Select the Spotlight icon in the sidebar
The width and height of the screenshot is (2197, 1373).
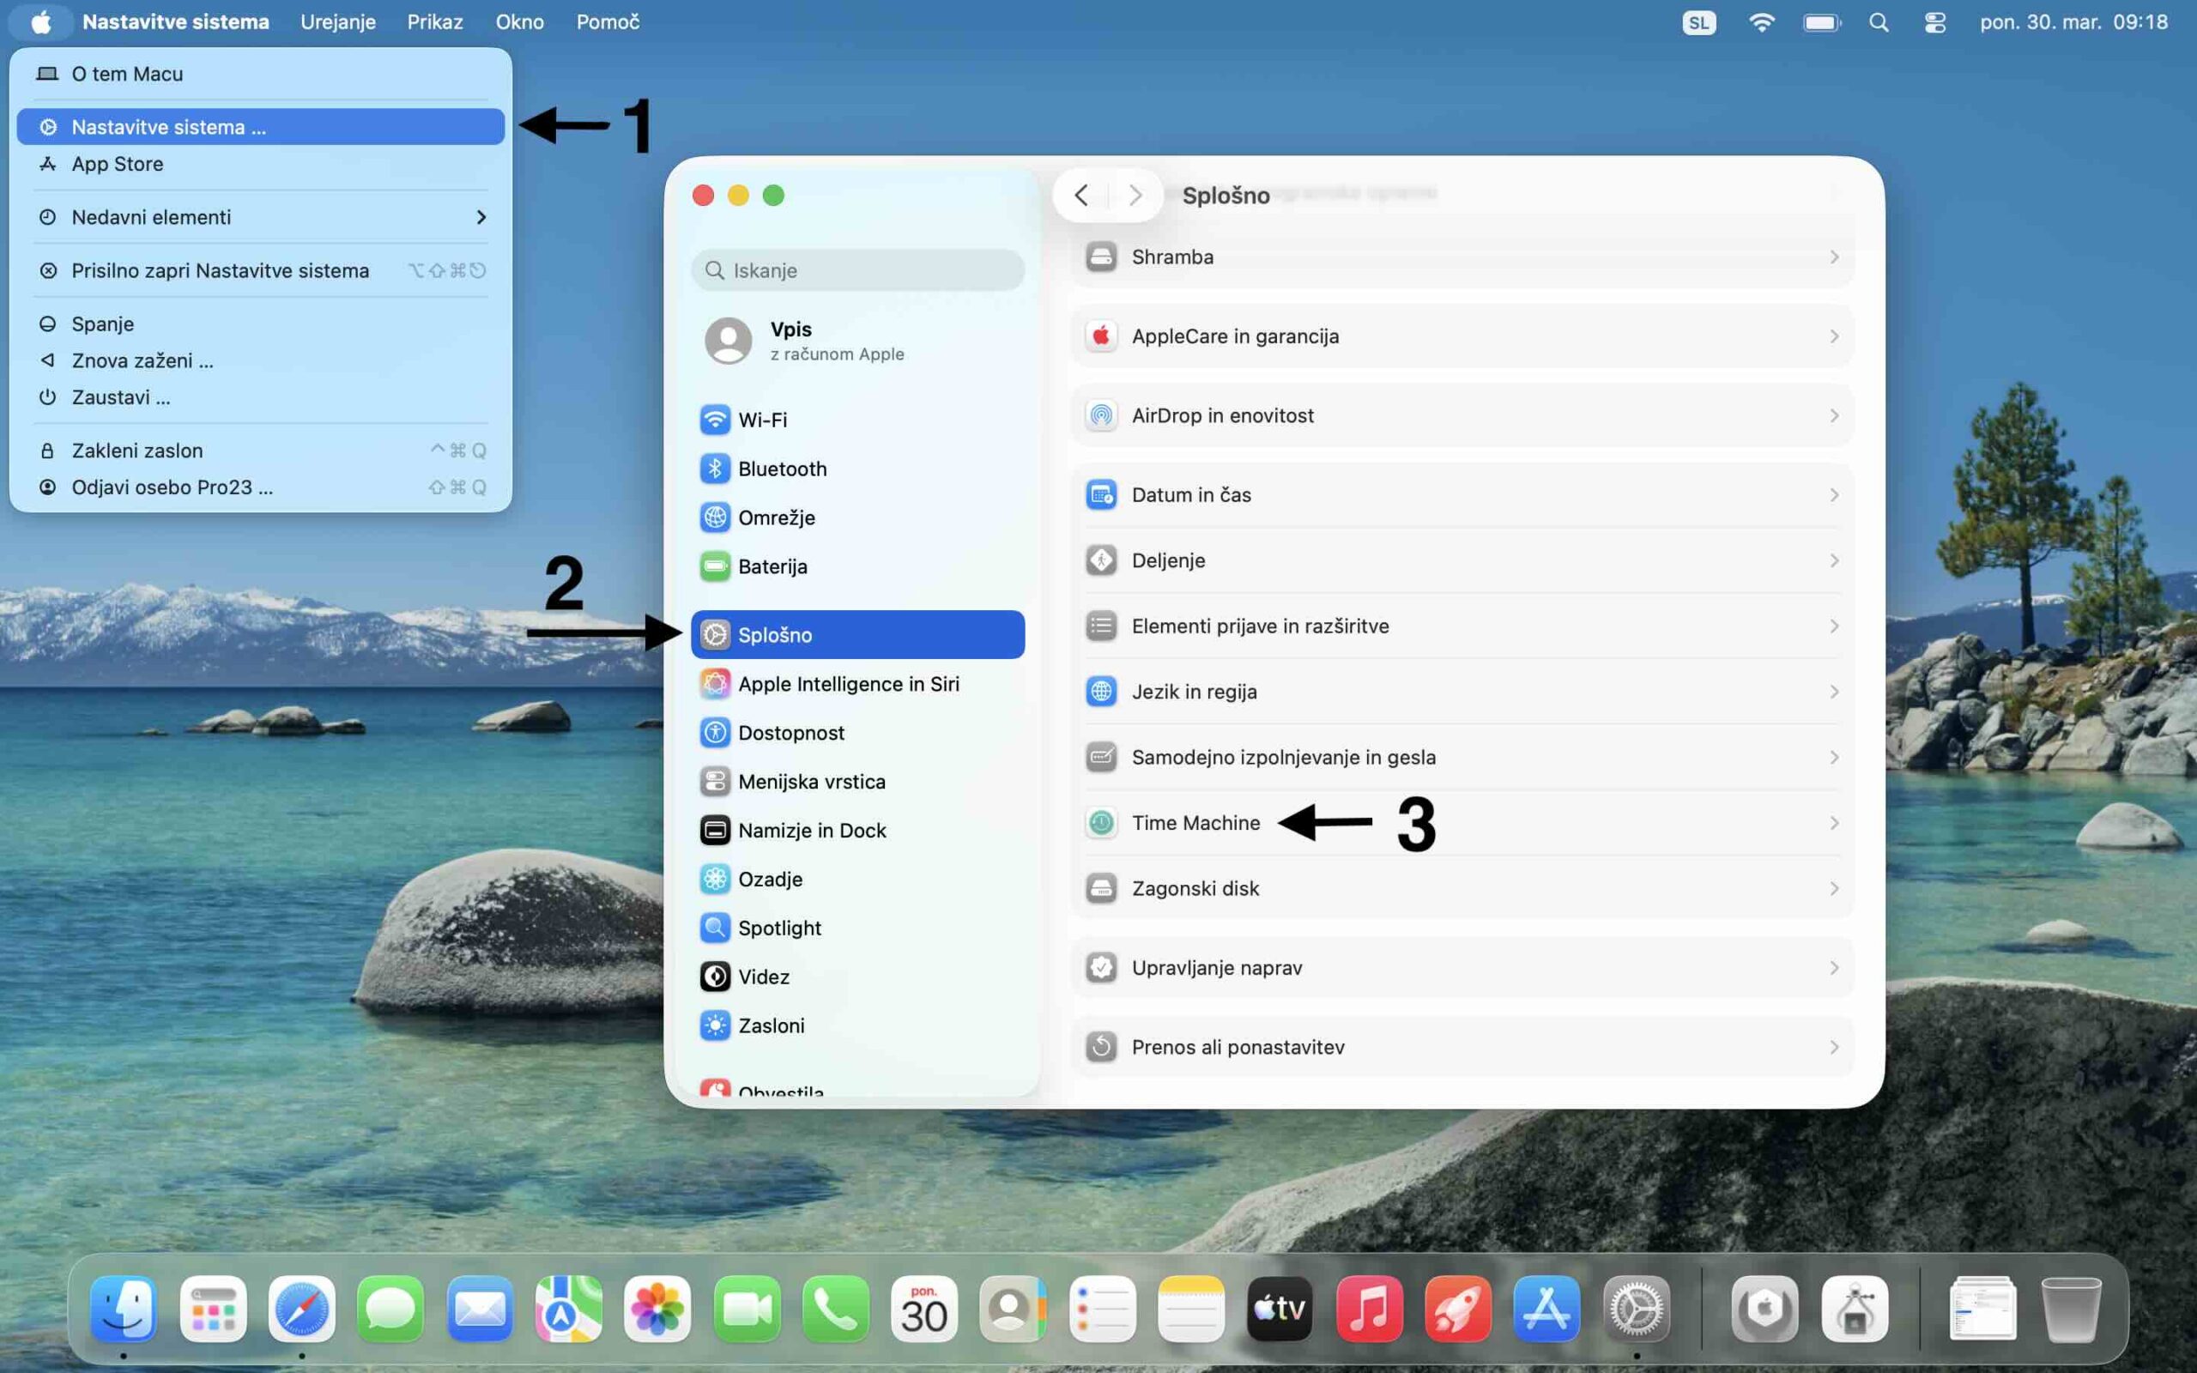[x=715, y=927]
